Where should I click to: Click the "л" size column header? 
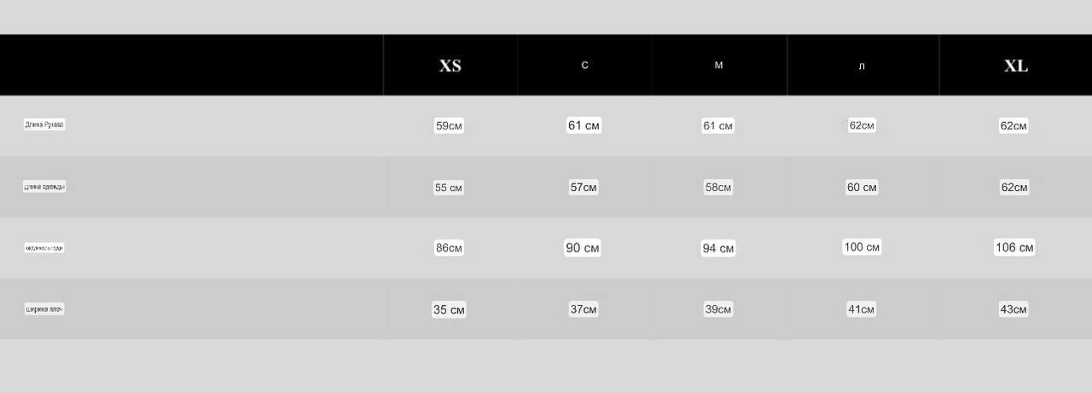coord(862,66)
